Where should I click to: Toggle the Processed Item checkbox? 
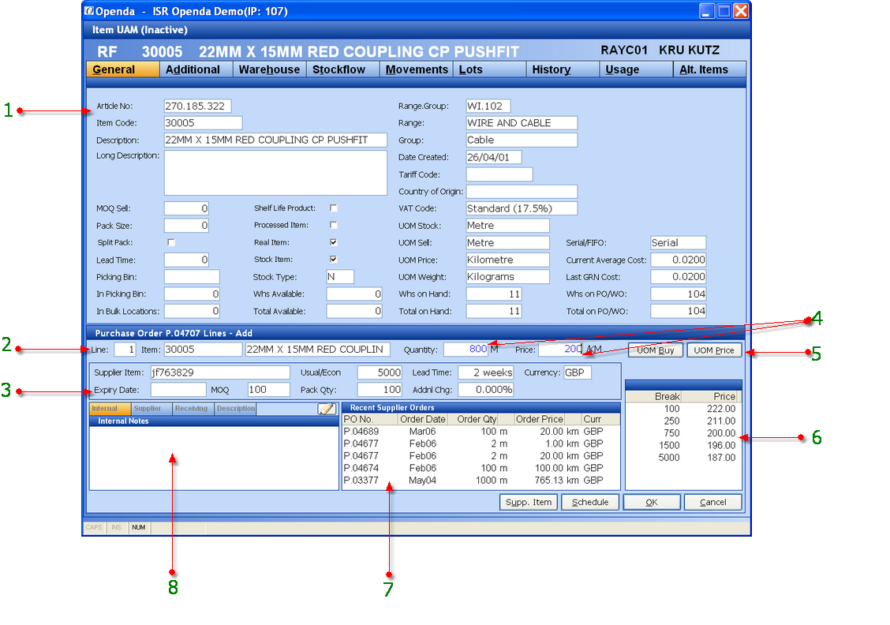334,226
